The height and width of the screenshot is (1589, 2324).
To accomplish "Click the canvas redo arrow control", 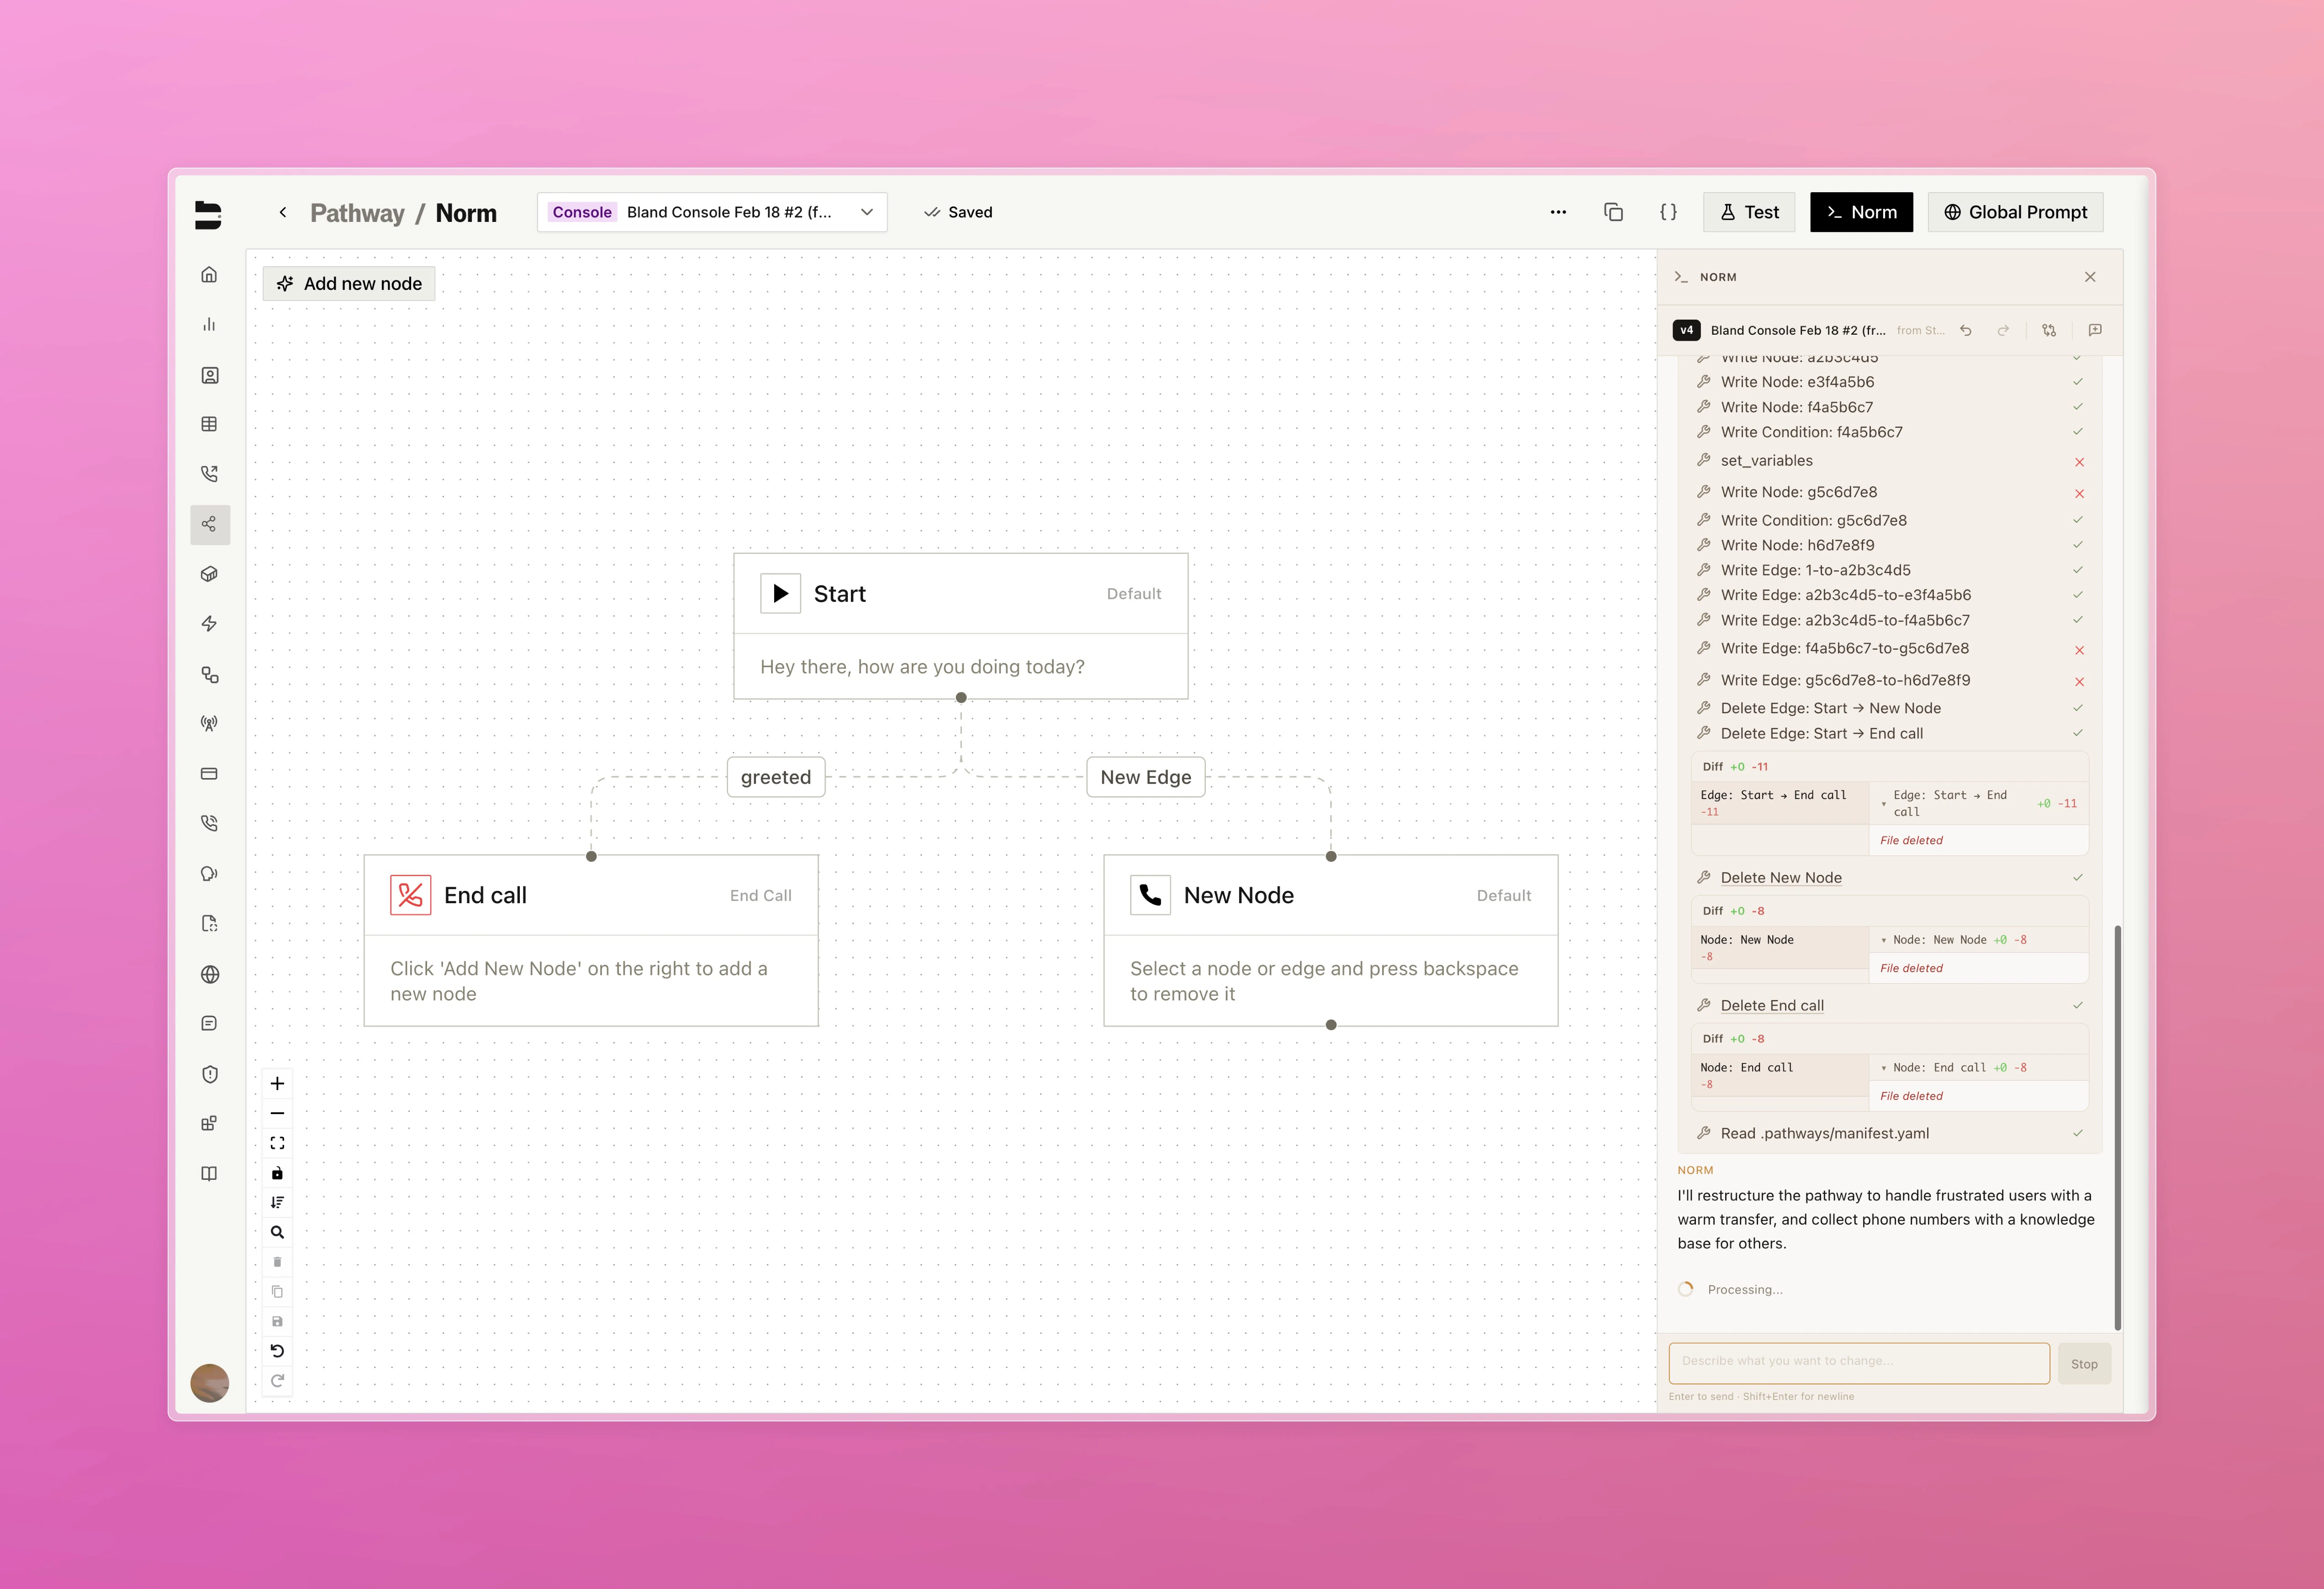I will coord(277,1381).
